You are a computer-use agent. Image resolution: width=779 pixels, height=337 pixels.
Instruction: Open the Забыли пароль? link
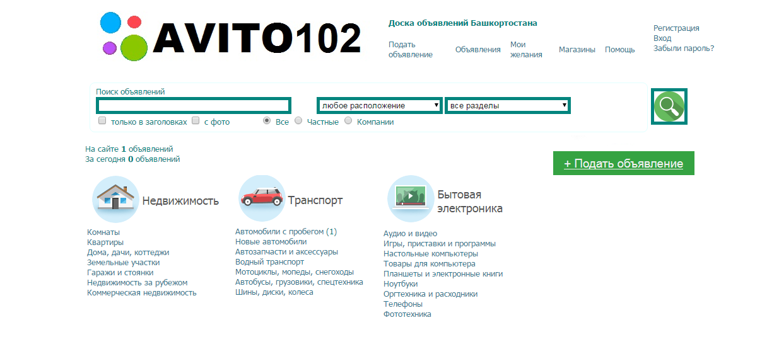pos(683,49)
